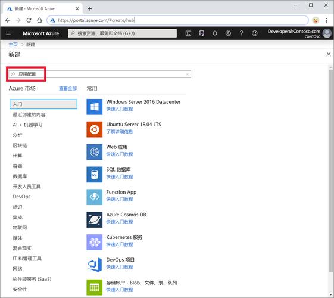The width and height of the screenshot is (334, 298).
Task: Click the marketplace search field with 应用配置
Action: [99, 74]
